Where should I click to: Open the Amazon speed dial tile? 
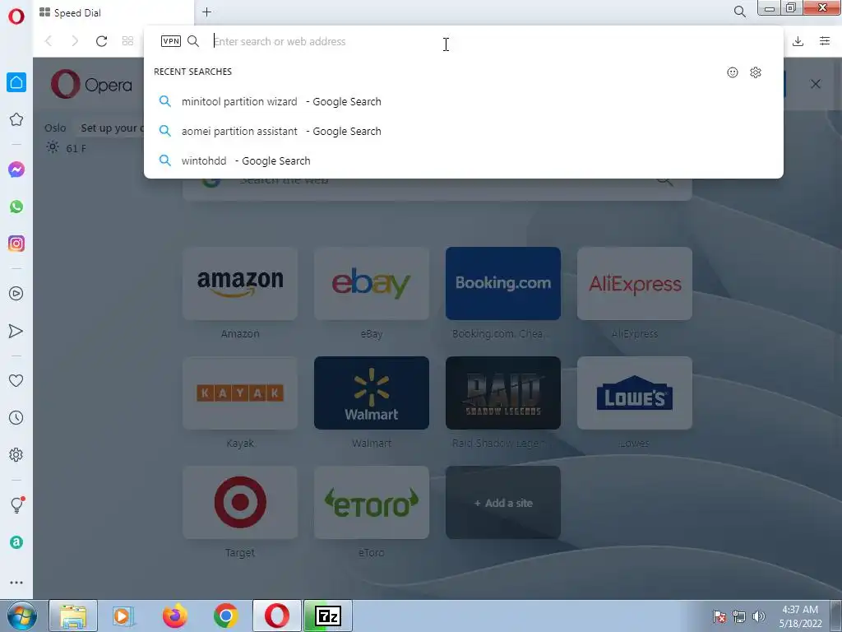point(240,283)
